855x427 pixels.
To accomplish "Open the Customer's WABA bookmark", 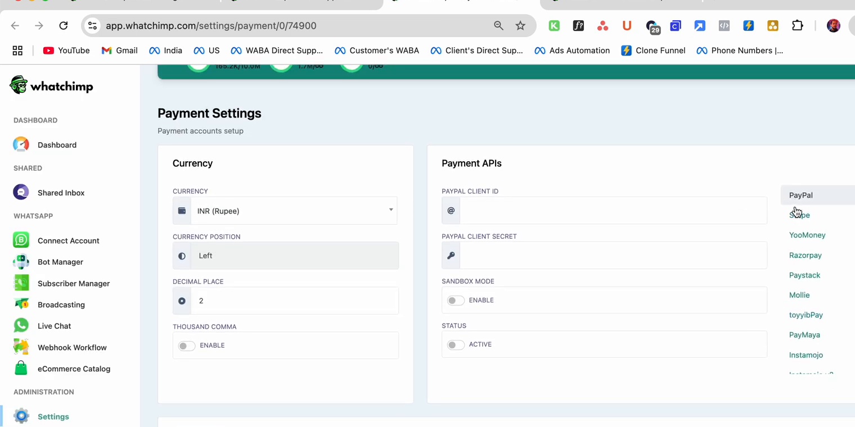I will point(377,51).
